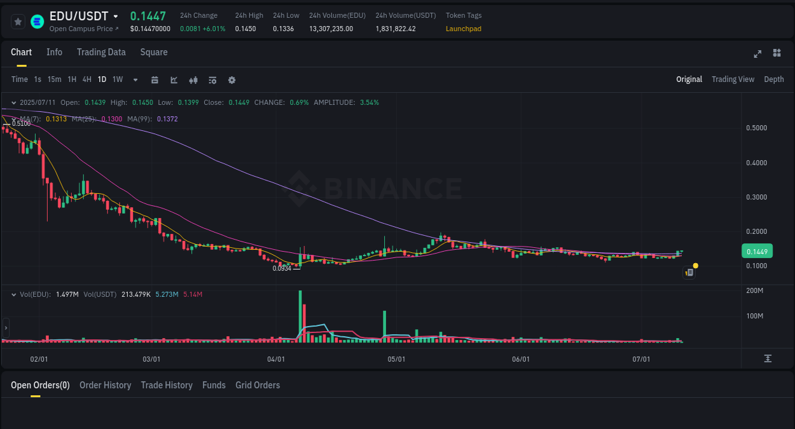The width and height of the screenshot is (795, 429).
Task: Switch chart to Original mode
Action: 689,79
